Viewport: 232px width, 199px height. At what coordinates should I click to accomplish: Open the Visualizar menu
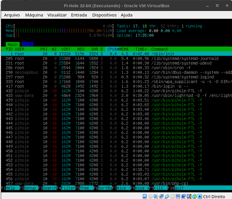pos(57,15)
